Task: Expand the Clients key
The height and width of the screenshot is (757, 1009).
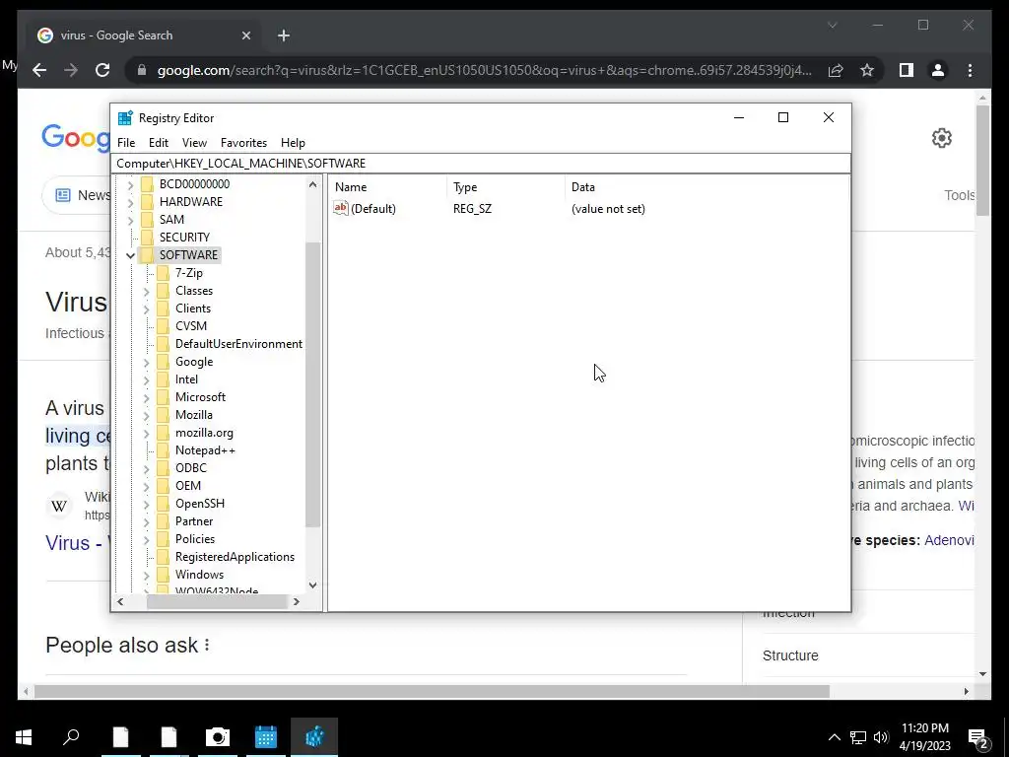Action: pos(146,310)
